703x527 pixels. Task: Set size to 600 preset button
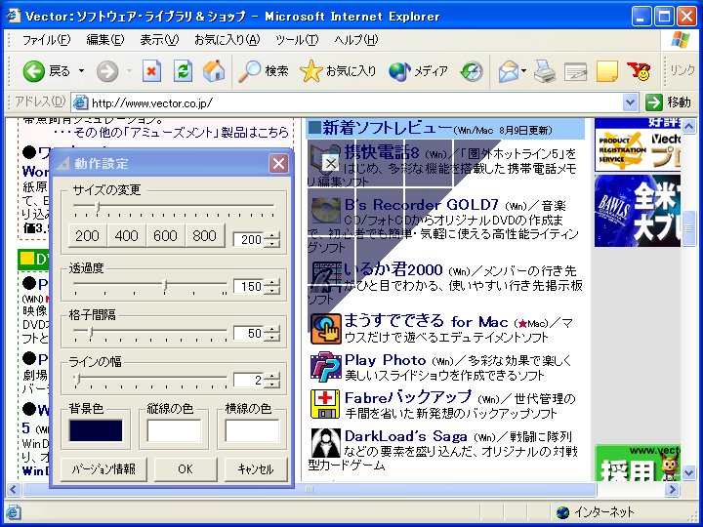point(165,235)
